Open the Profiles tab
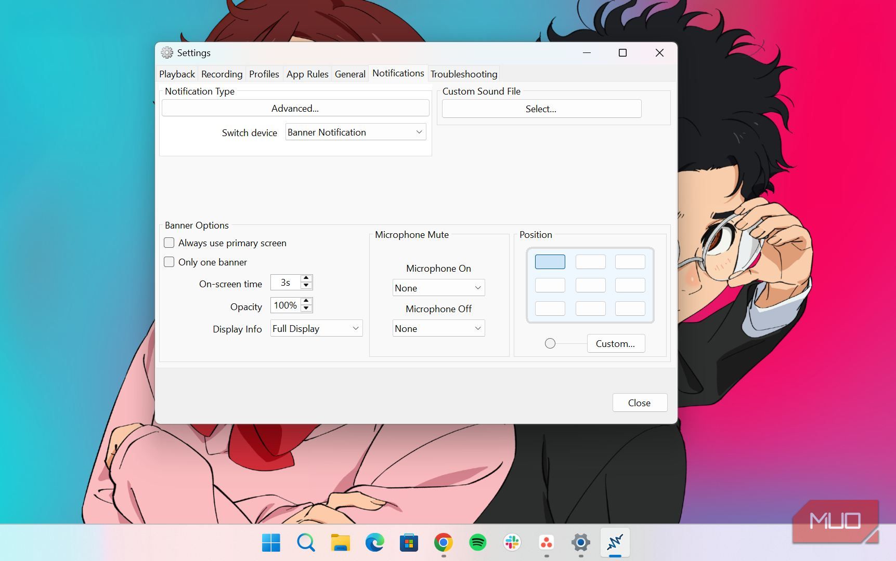Viewport: 896px width, 561px height. point(264,74)
